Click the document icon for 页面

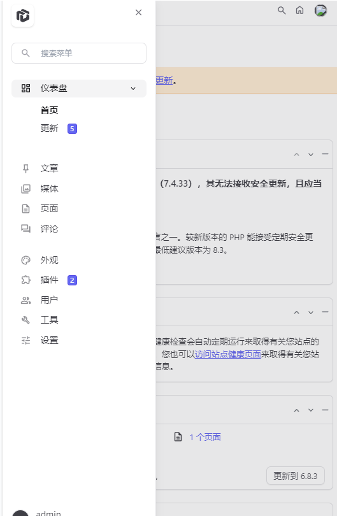(x=25, y=209)
